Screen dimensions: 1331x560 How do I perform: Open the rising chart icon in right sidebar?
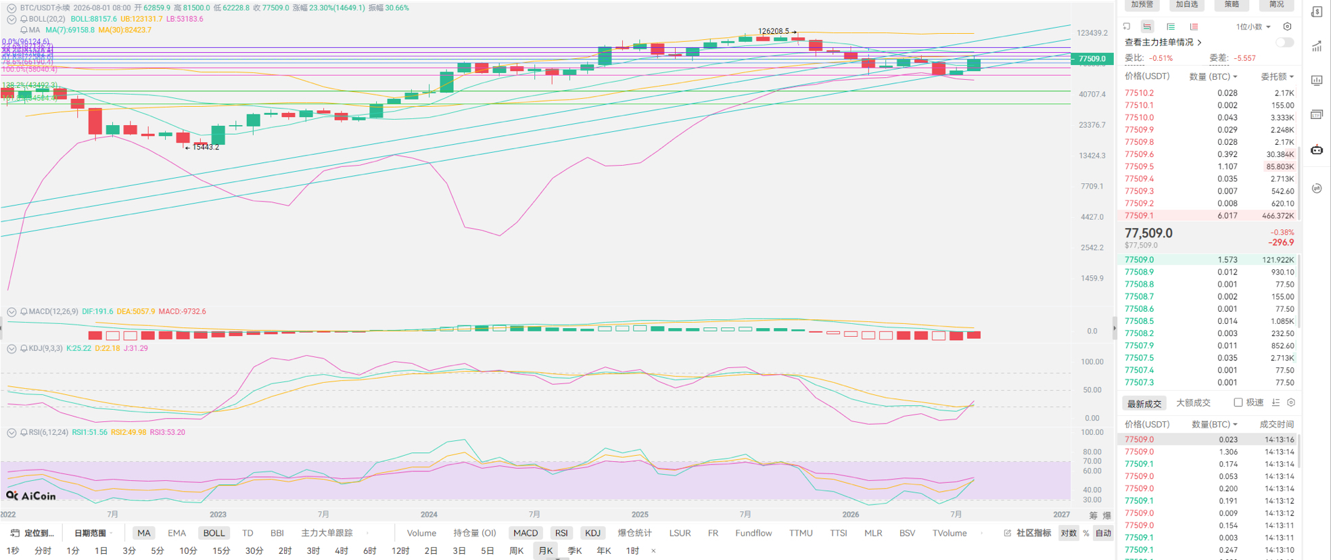1317,47
